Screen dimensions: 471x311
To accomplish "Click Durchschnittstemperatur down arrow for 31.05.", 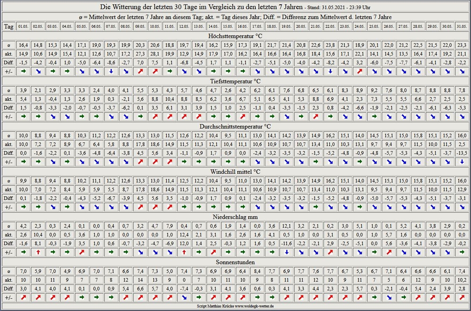I will (x=462, y=162).
